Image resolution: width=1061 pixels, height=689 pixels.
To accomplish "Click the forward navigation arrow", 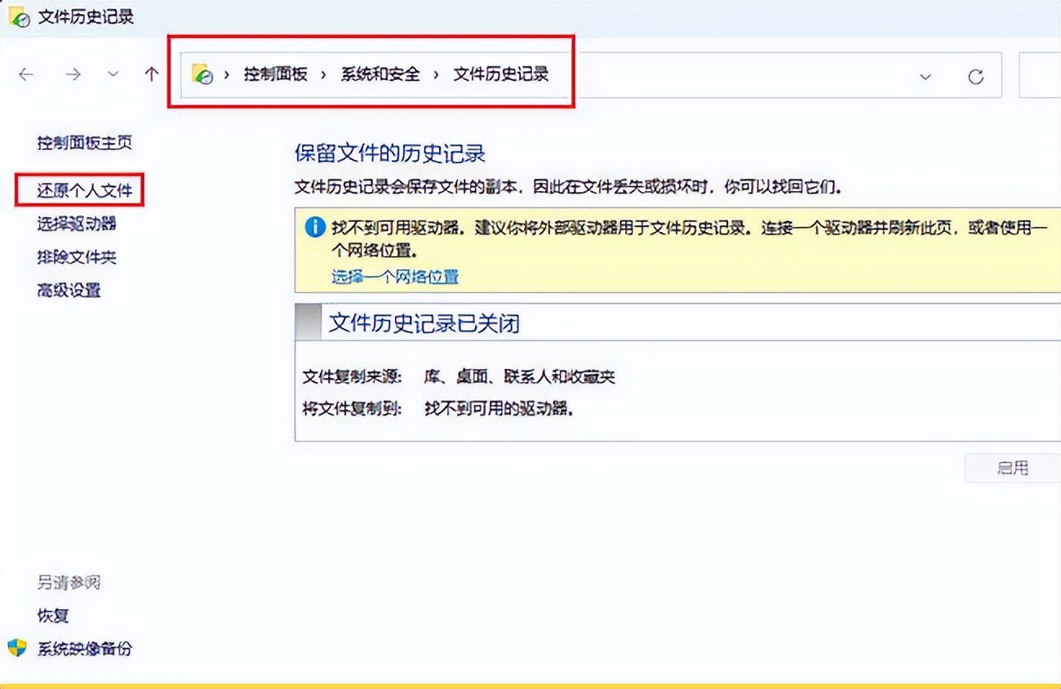I will pos(73,74).
